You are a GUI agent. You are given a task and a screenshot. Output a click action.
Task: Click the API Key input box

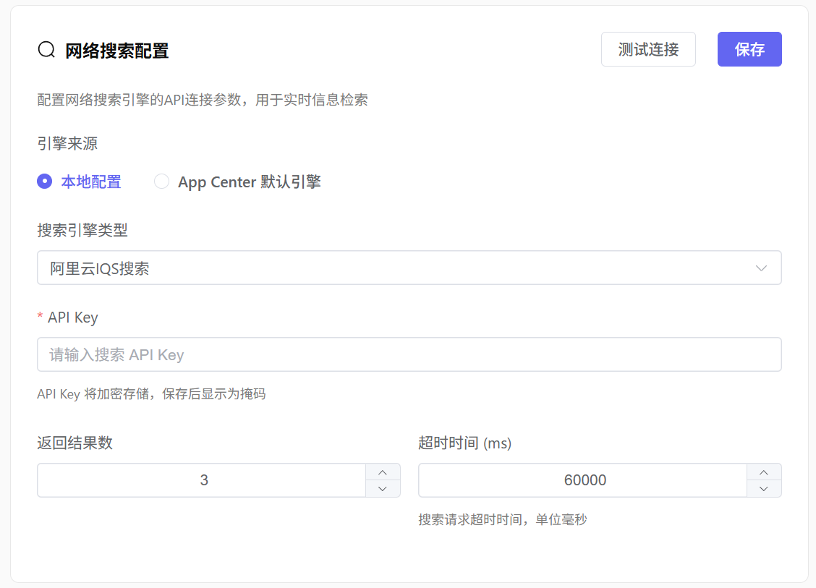409,354
